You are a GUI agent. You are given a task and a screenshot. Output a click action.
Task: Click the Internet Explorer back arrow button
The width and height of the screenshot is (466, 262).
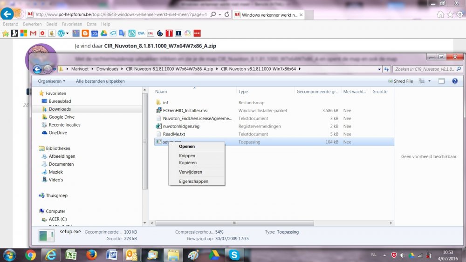point(7,13)
